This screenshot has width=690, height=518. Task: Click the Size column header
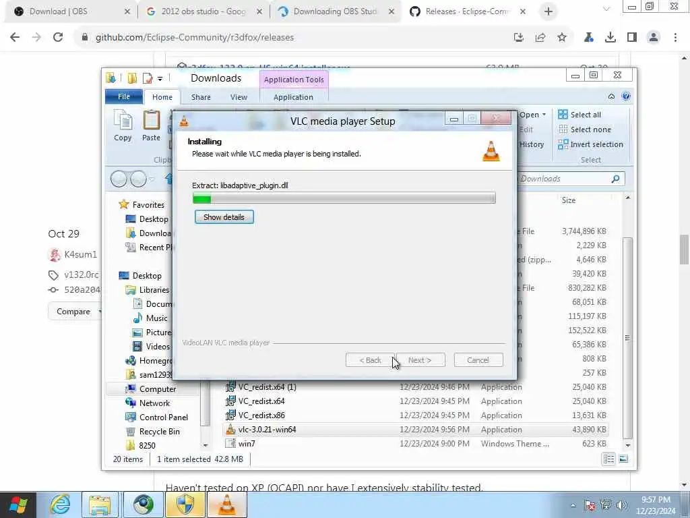coord(569,200)
